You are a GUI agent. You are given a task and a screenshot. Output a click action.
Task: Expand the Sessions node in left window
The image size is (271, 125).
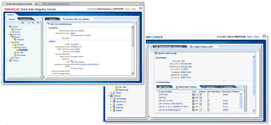[x=10, y=32]
